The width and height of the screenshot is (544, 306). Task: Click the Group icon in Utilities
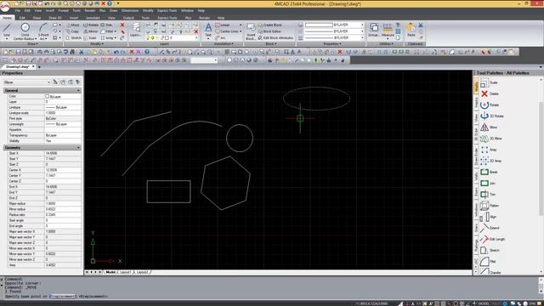(x=374, y=30)
